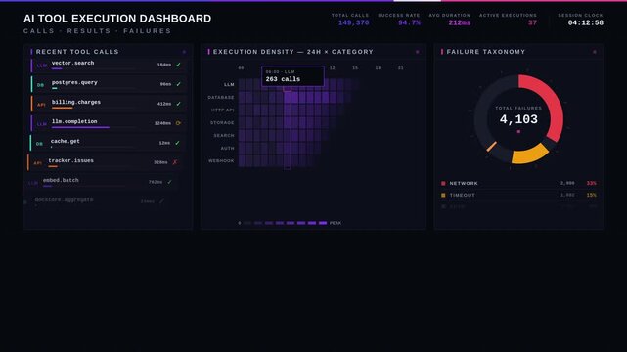Click the yellow TIMEOUT donut segment

530,155
